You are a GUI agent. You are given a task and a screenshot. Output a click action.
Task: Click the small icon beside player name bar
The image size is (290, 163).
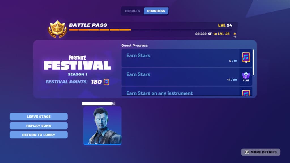pos(114,103)
